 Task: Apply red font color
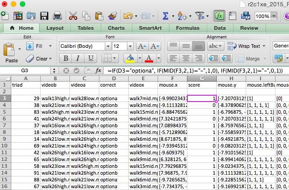pyautogui.click(x=149, y=59)
